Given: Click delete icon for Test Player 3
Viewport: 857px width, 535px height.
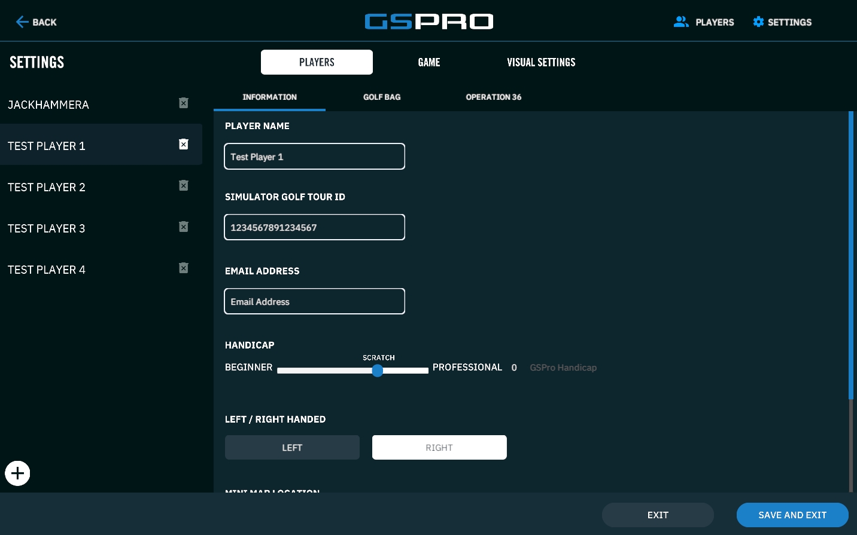Looking at the screenshot, I should [184, 227].
